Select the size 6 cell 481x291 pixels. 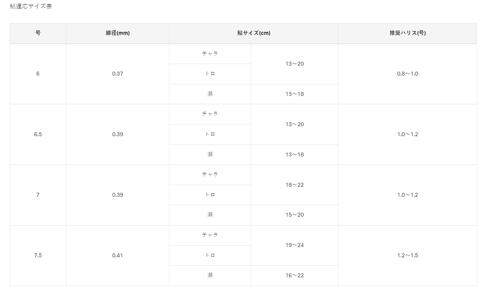click(38, 74)
